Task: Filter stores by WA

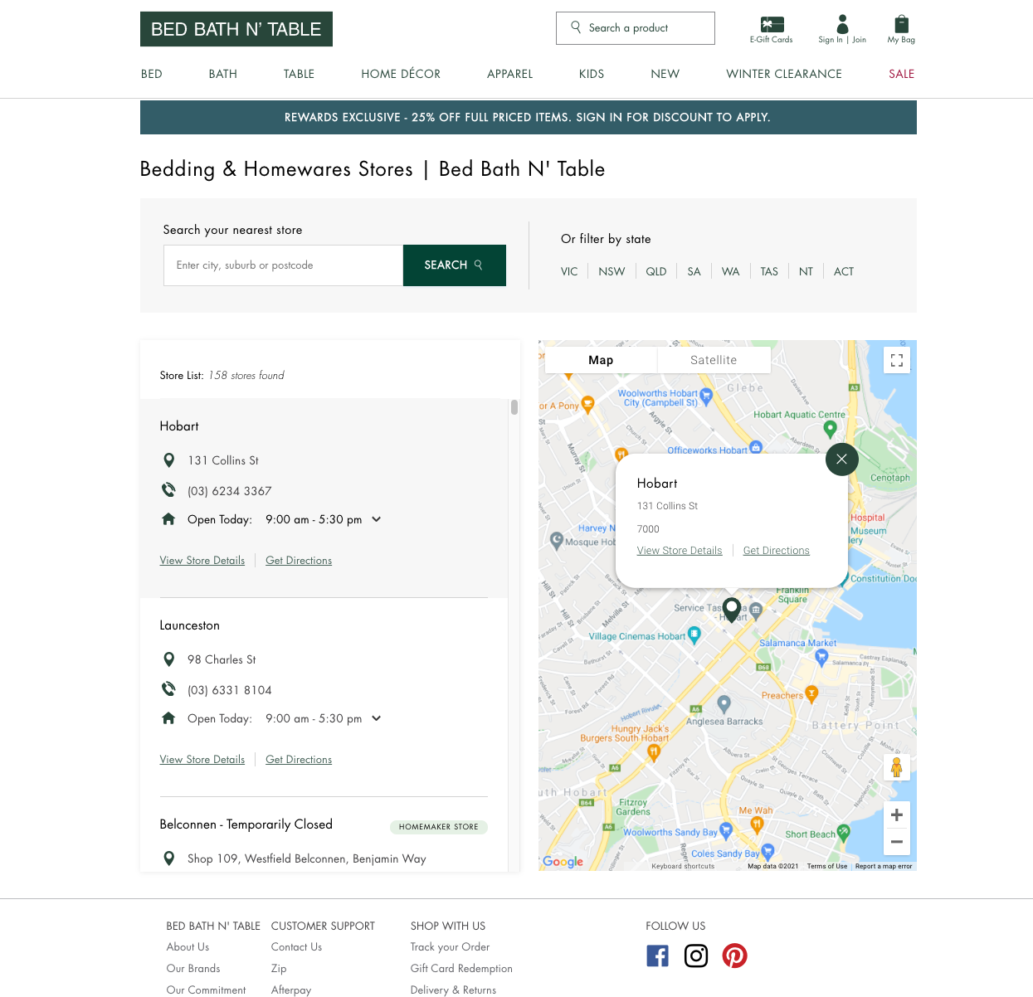Action: [x=730, y=271]
